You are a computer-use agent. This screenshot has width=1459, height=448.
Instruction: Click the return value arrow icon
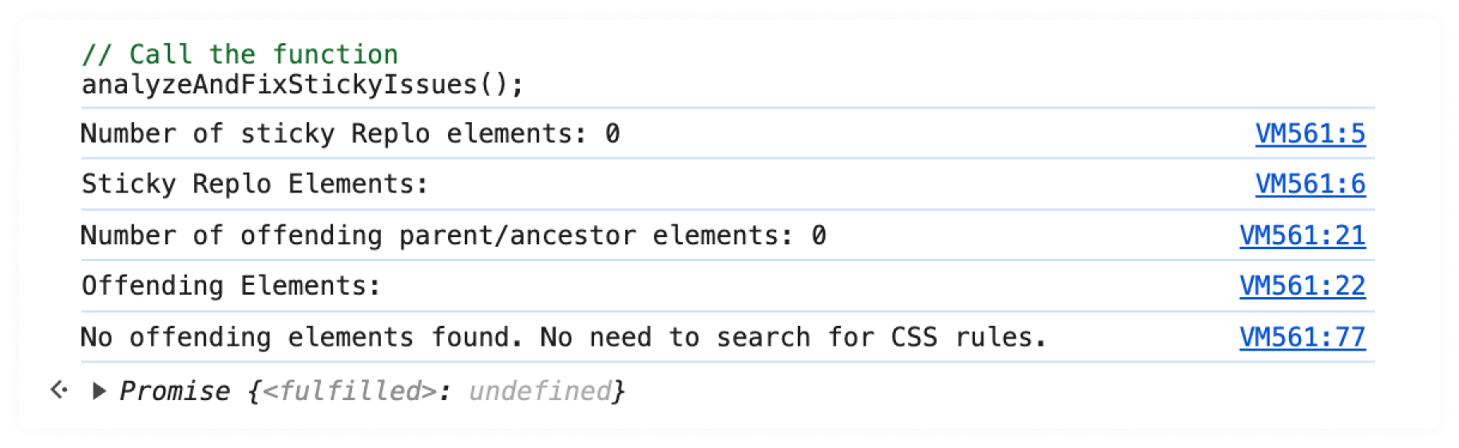(x=58, y=390)
